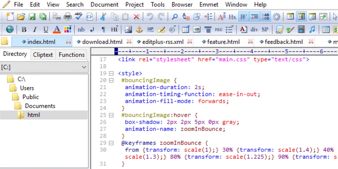Open the font color palette icon
This screenshot has width=338, height=169.
(67, 29)
